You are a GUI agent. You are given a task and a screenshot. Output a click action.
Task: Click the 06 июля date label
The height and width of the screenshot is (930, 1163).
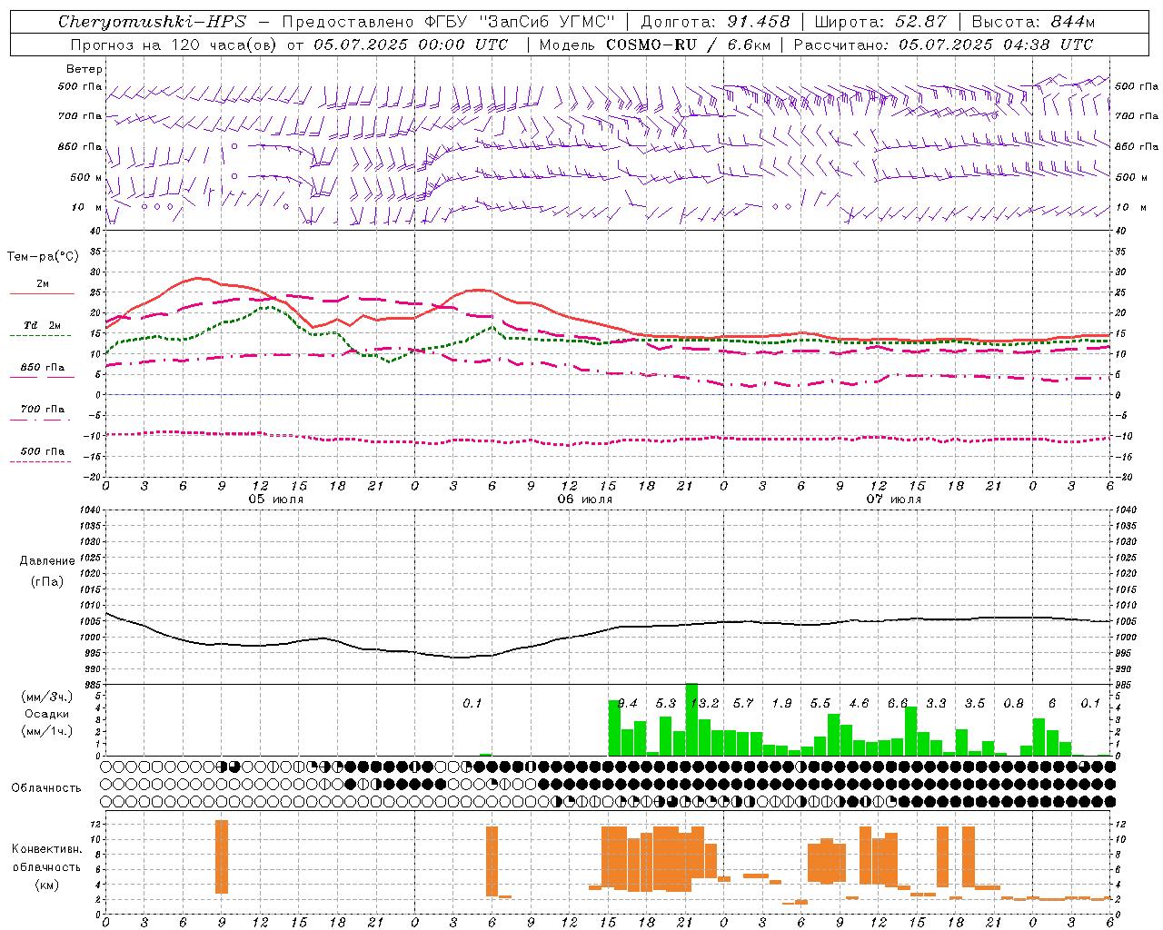585,500
